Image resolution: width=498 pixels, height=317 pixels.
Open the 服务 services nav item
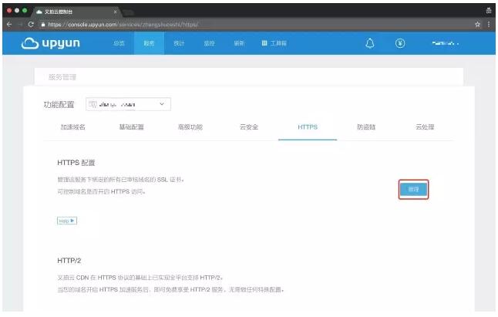pyautogui.click(x=149, y=43)
